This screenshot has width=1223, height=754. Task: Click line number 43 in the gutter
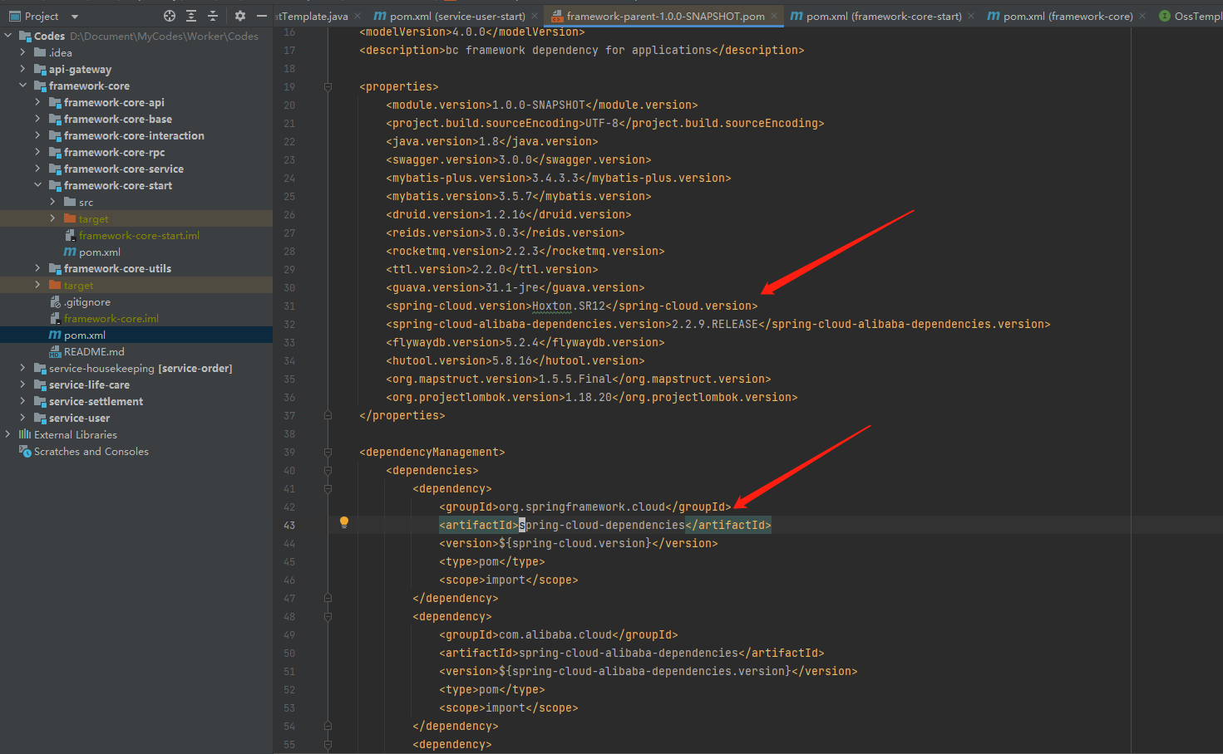click(x=289, y=525)
